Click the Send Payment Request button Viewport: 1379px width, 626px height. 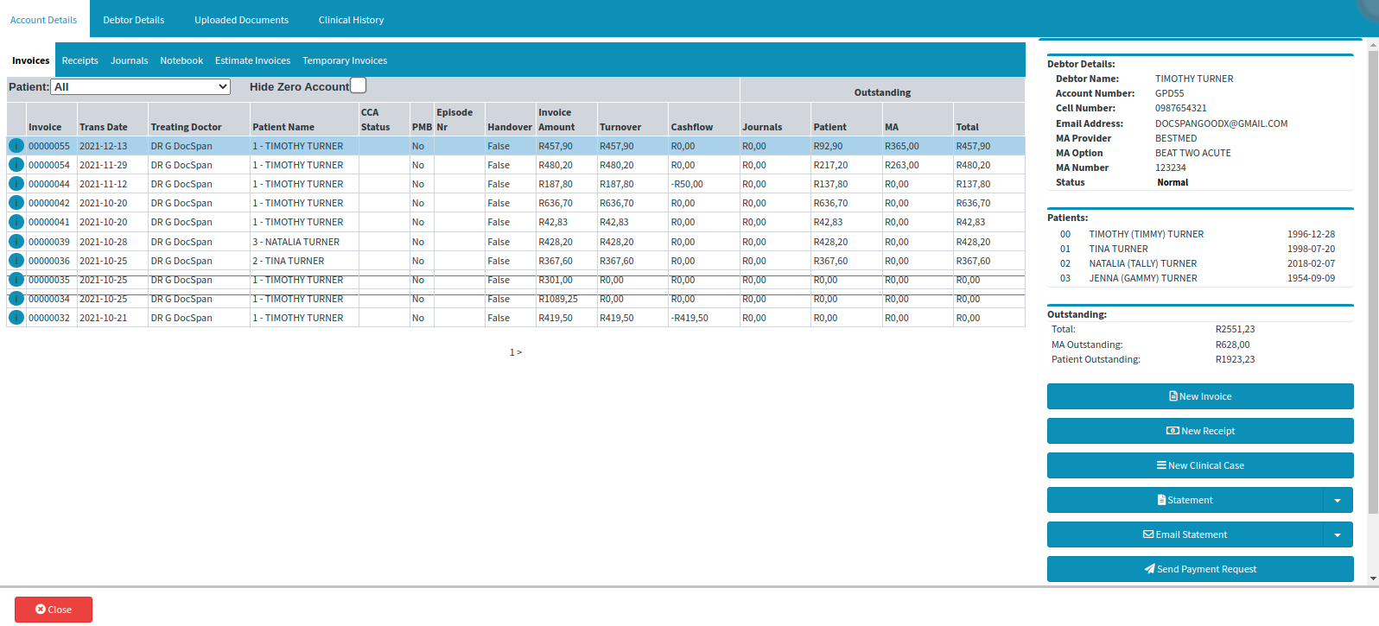point(1200,569)
